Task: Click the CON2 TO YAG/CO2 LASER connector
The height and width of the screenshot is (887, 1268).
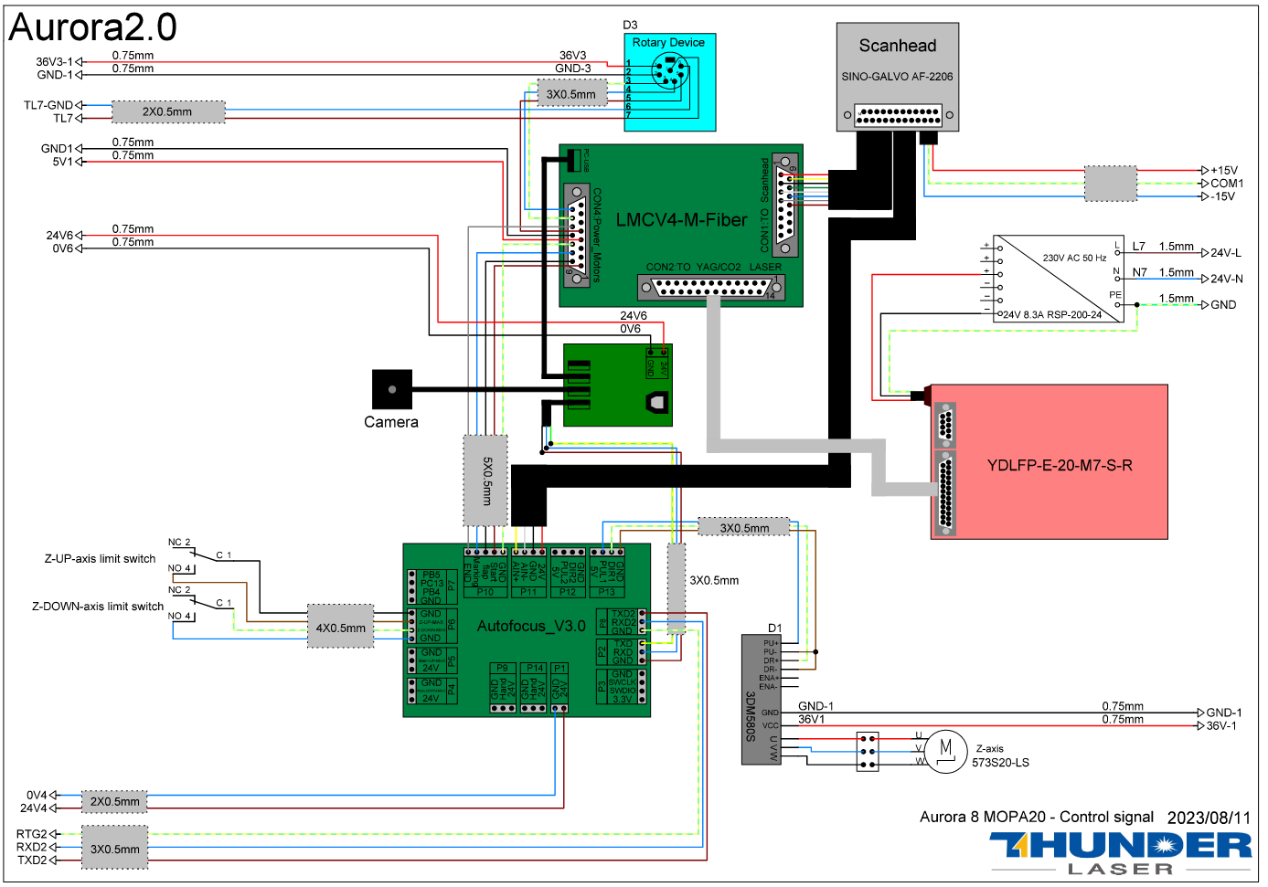Action: pyautogui.click(x=711, y=287)
